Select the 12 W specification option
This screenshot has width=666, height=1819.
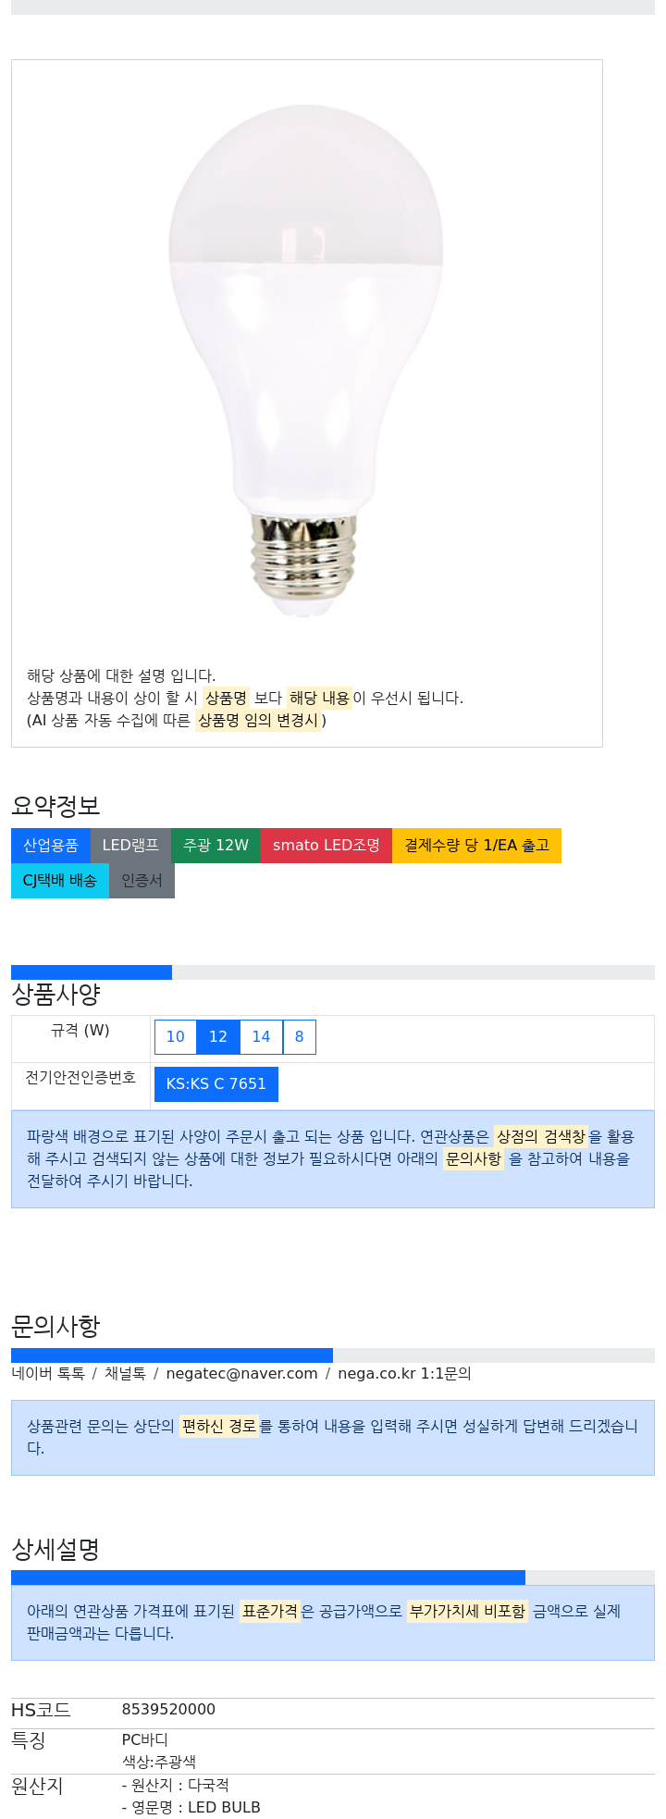click(x=218, y=1037)
